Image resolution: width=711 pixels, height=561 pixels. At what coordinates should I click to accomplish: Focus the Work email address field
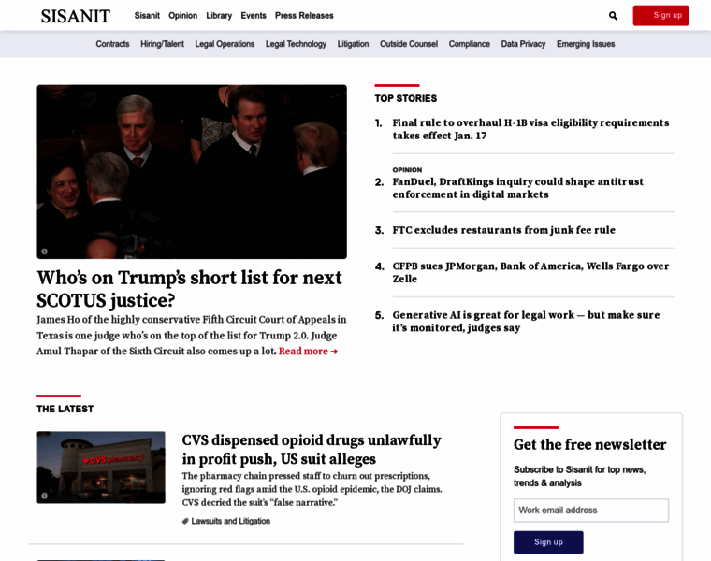[591, 511]
